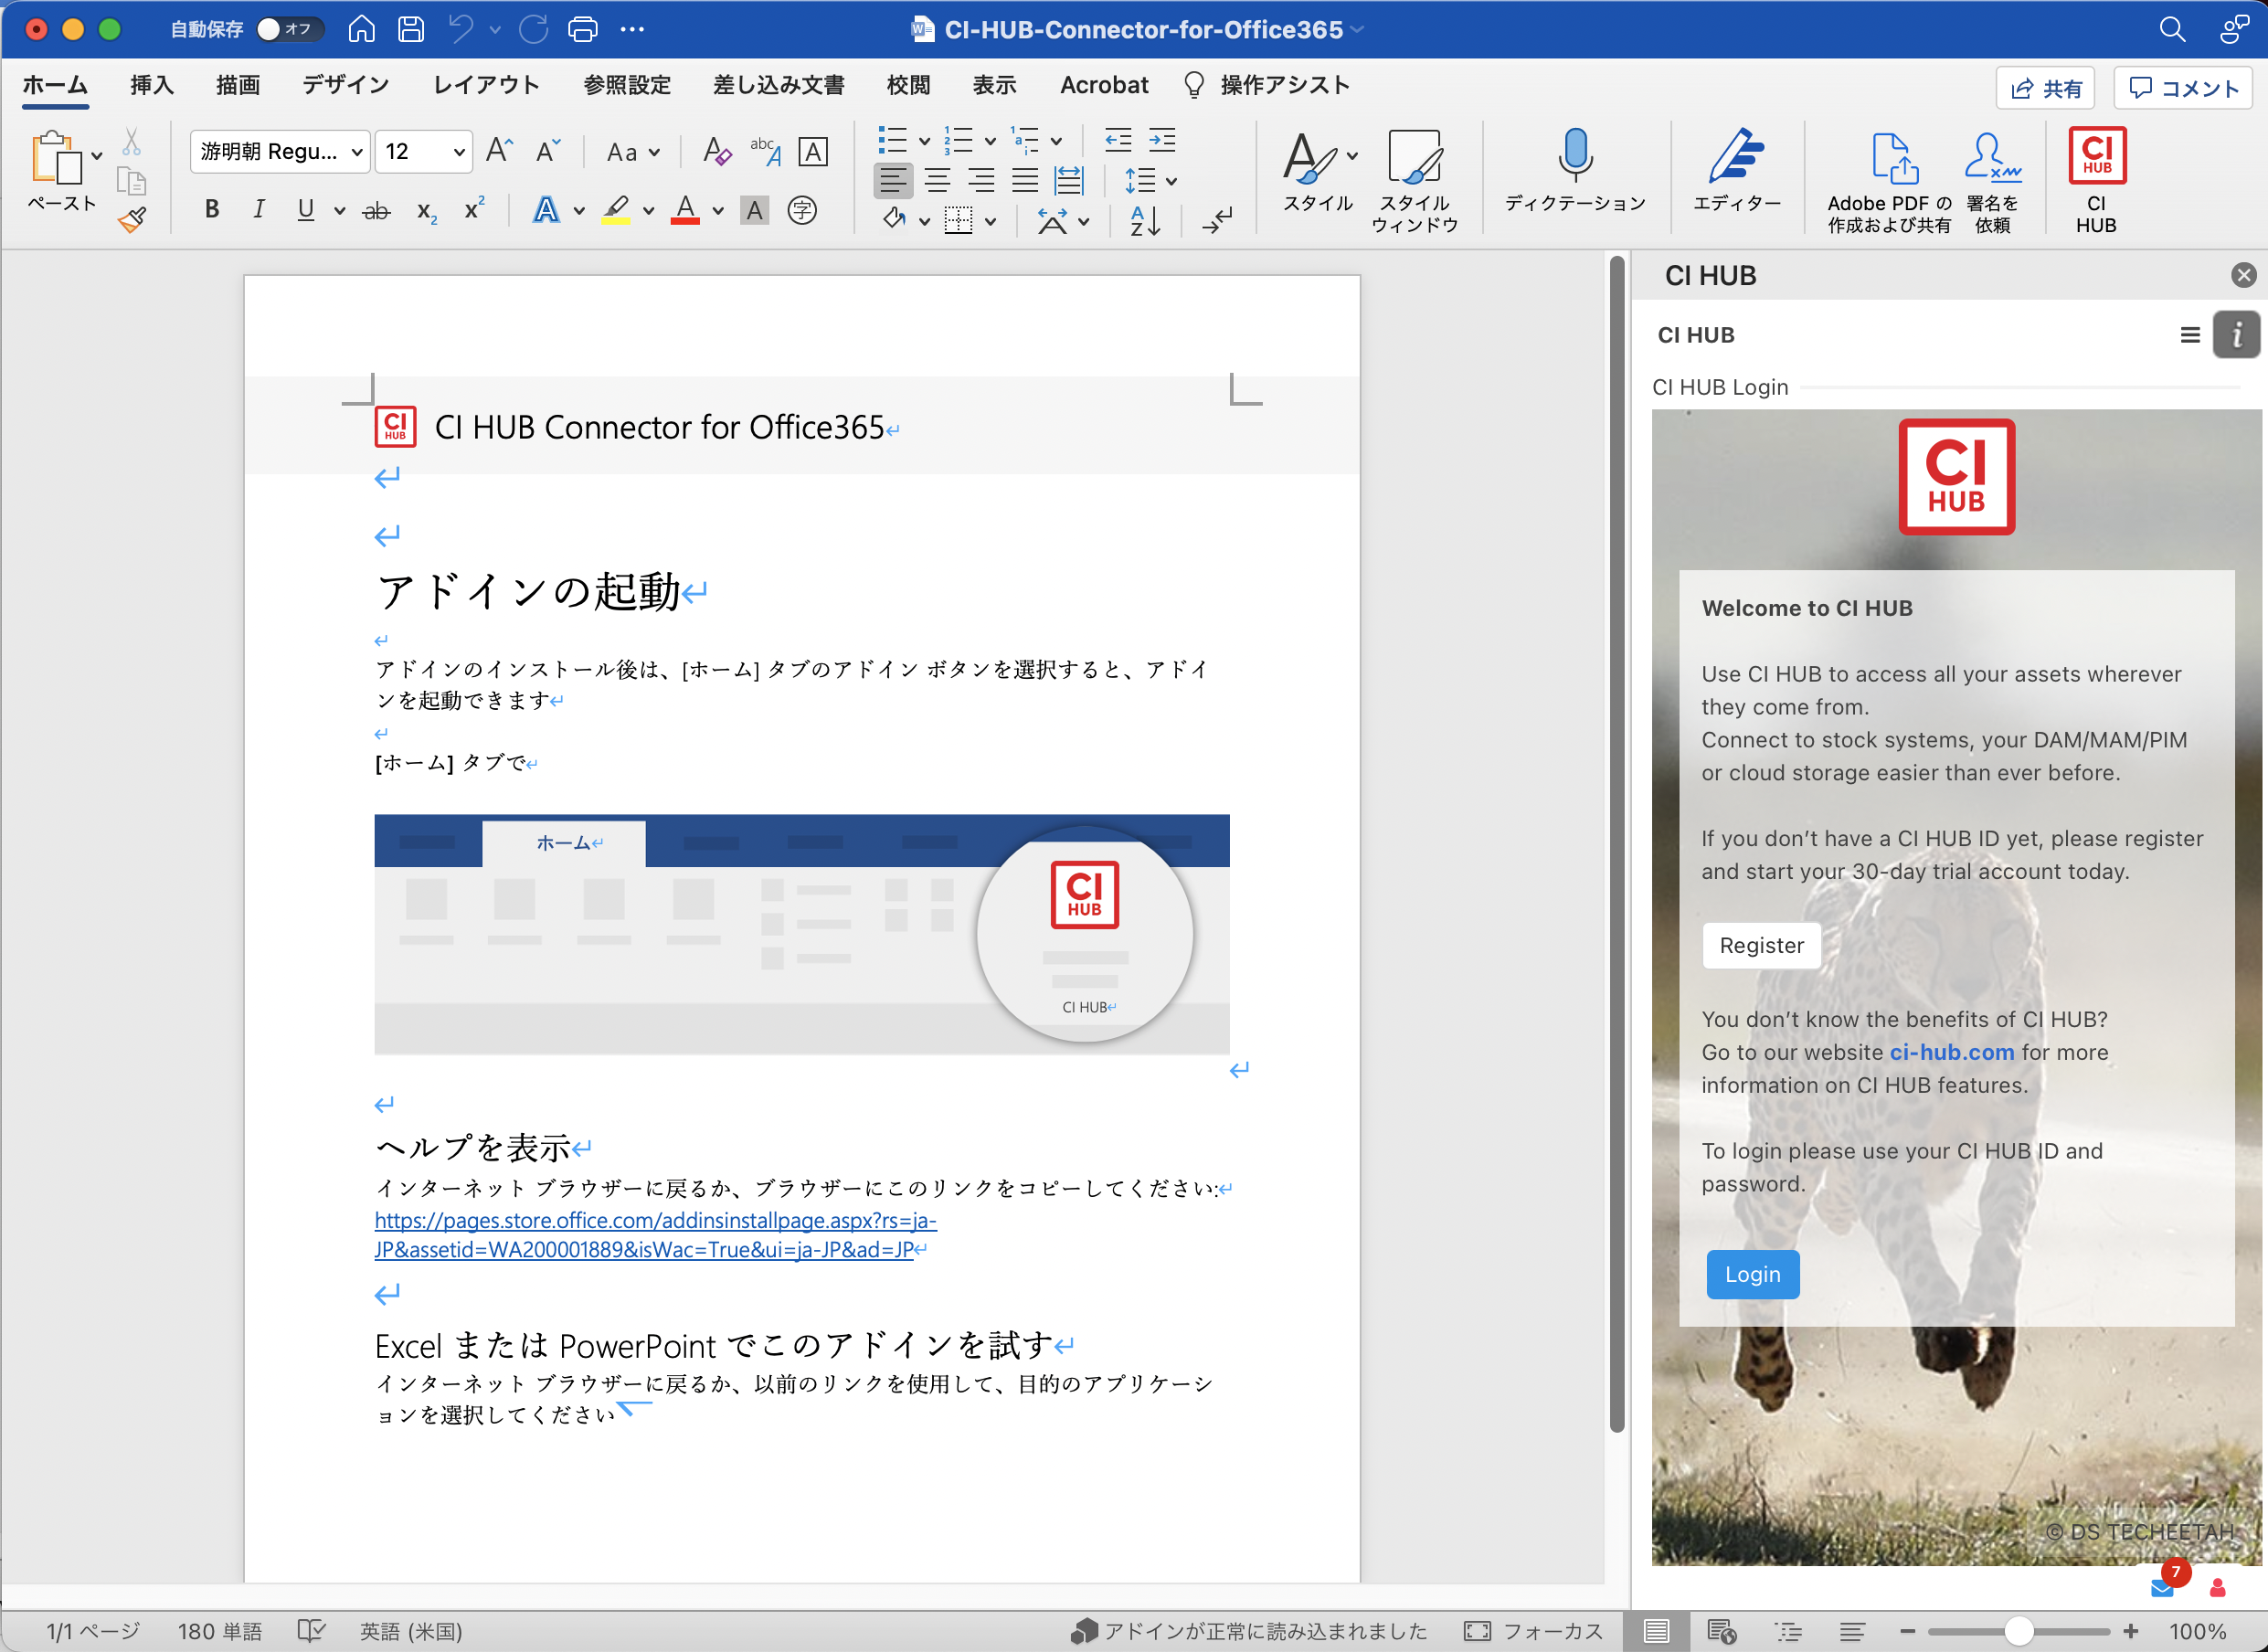Click the copy icon in clipboard group
The image size is (2268, 1652).
pos(131,181)
